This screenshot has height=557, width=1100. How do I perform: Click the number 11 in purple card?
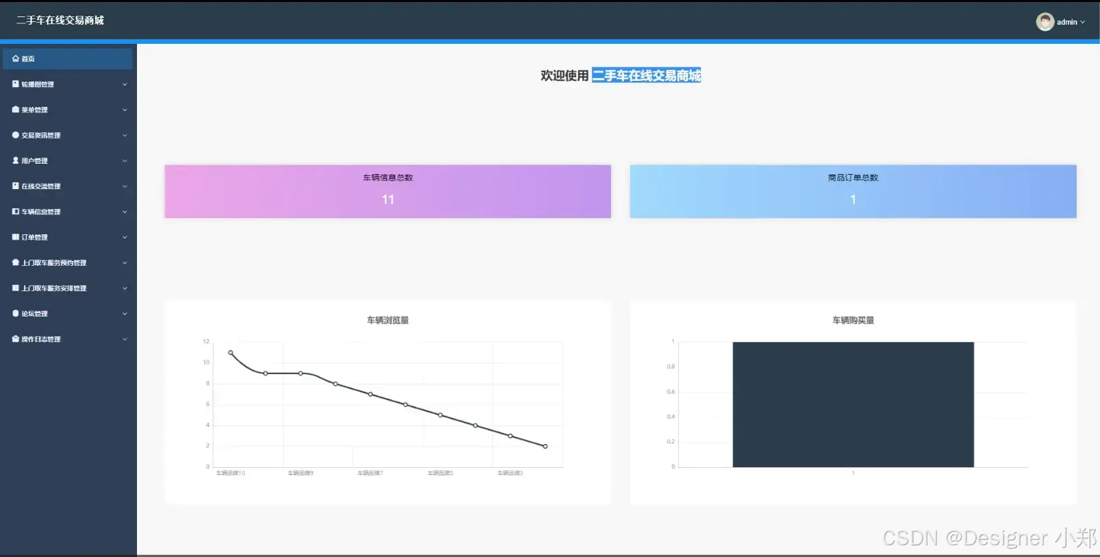point(388,199)
